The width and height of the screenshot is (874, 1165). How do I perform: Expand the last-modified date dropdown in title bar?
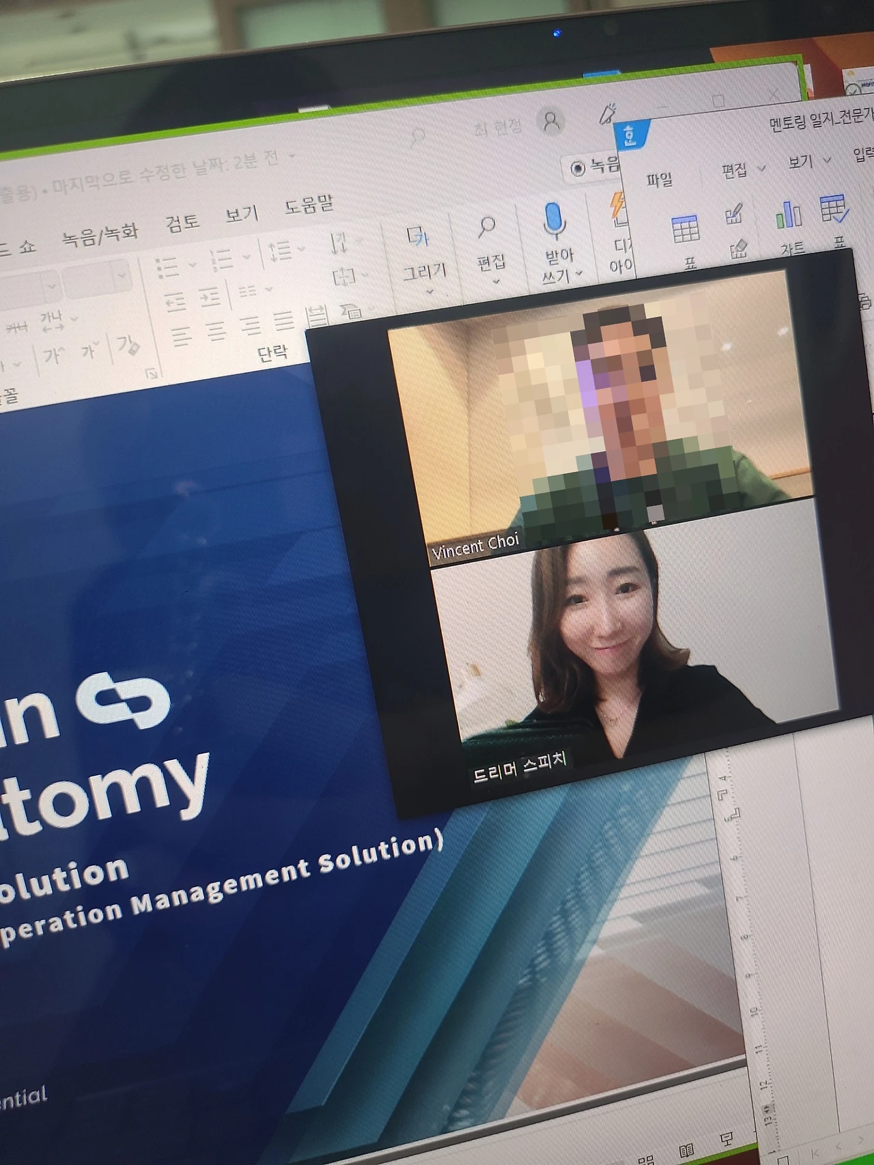click(x=292, y=156)
